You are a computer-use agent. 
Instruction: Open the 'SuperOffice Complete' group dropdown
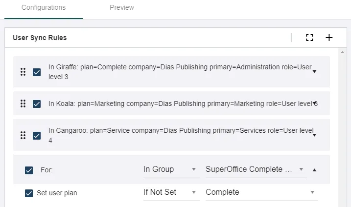[x=256, y=169]
